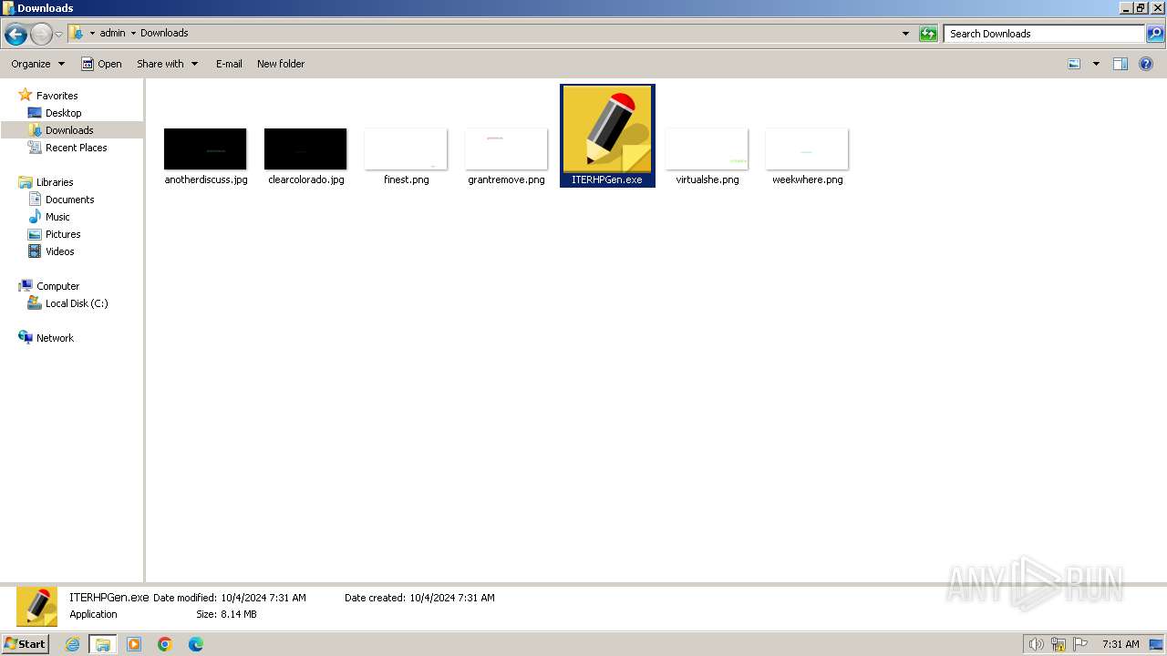Open Help question mark icon

(x=1147, y=64)
